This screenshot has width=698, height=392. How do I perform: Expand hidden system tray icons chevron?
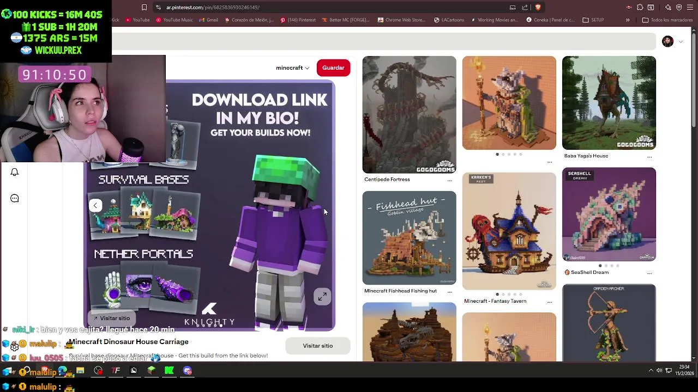[x=651, y=370]
